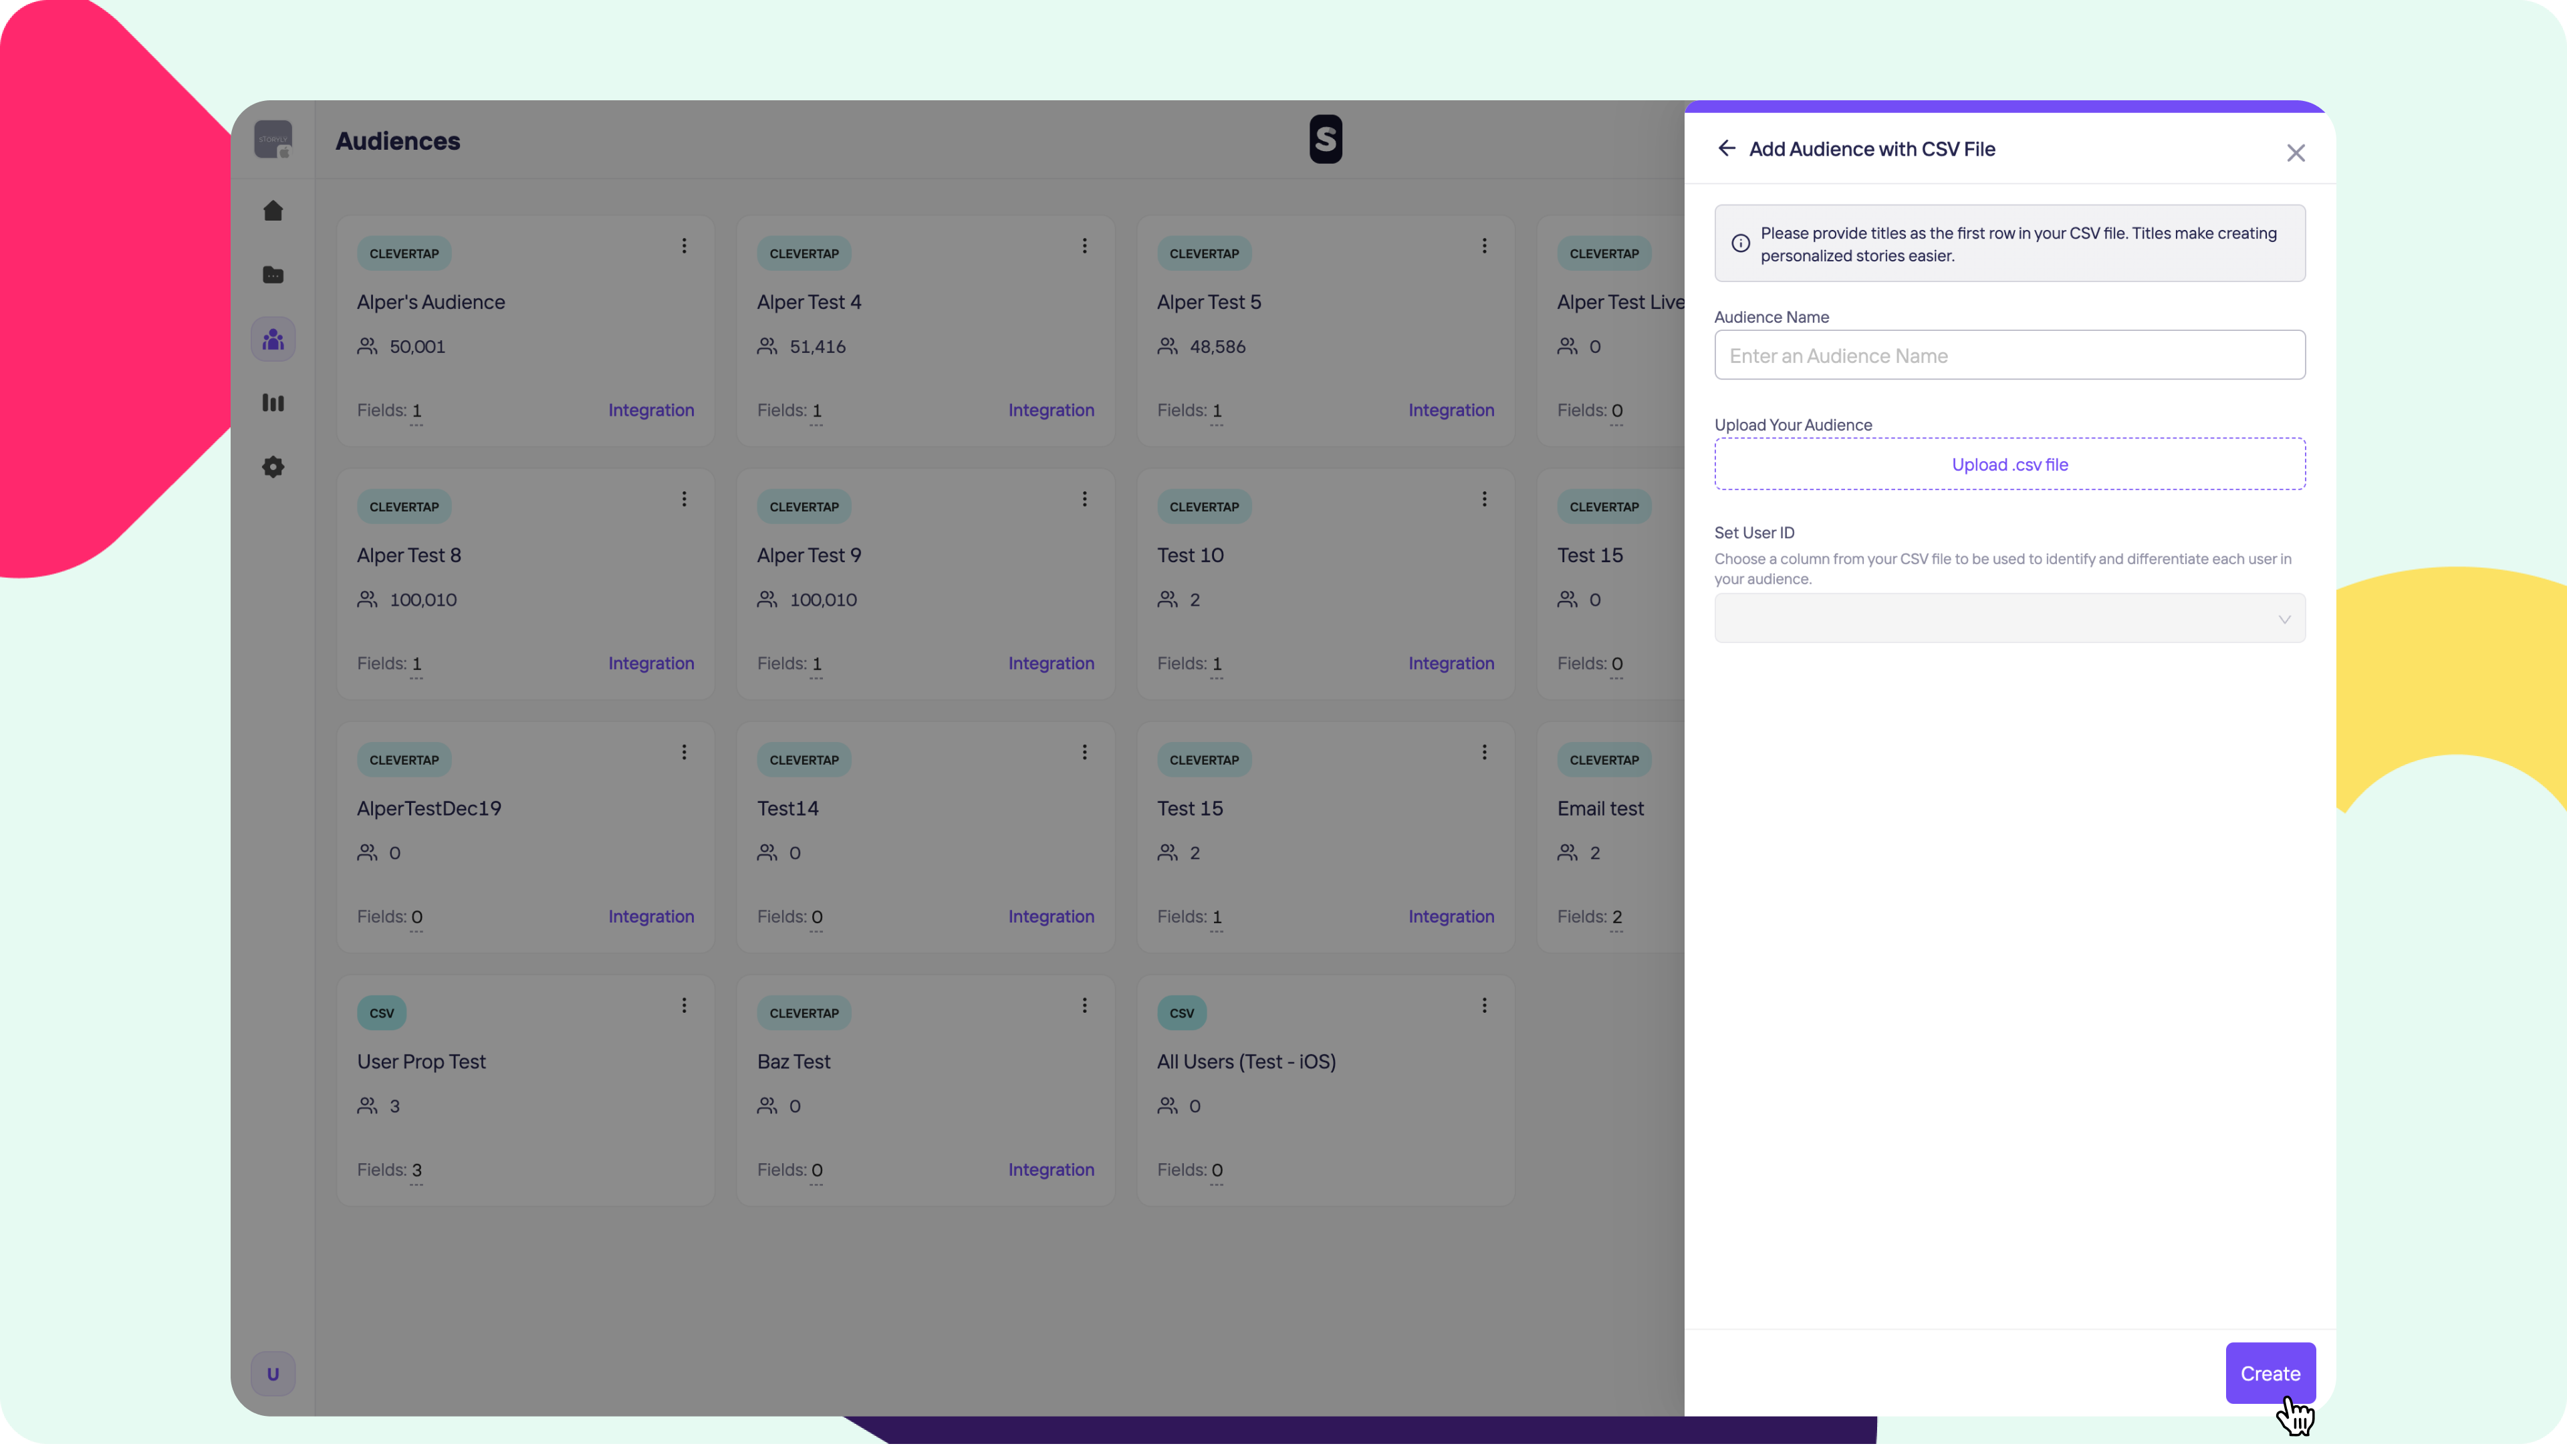Select the Audiences people icon in sidebar

tap(273, 340)
